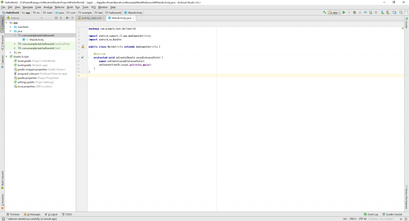Click Collapse All icon in Project panel
The width and height of the screenshot is (409, 221).
coord(61,18)
